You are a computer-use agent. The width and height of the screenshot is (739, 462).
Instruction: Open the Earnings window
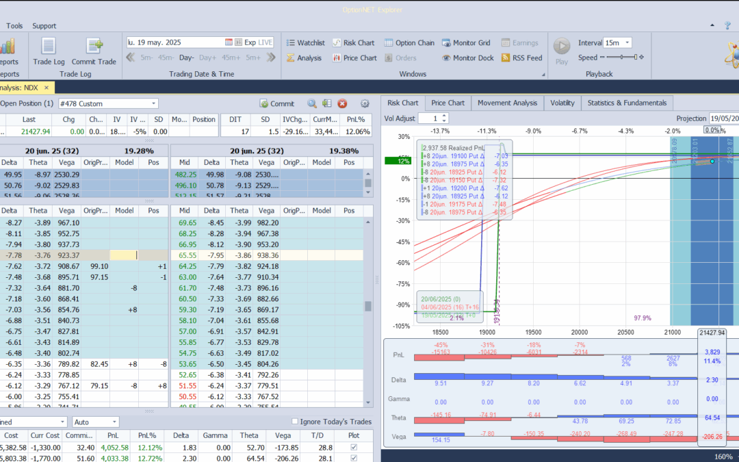519,42
